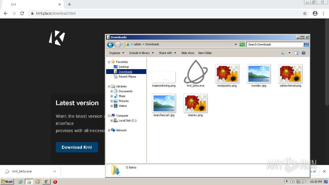This screenshot has width=329, height=185.
Task: Click the Chrome page vertical scrollbar
Action: [x=327, y=62]
